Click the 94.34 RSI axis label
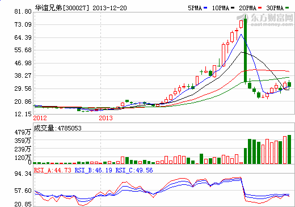 23,174
